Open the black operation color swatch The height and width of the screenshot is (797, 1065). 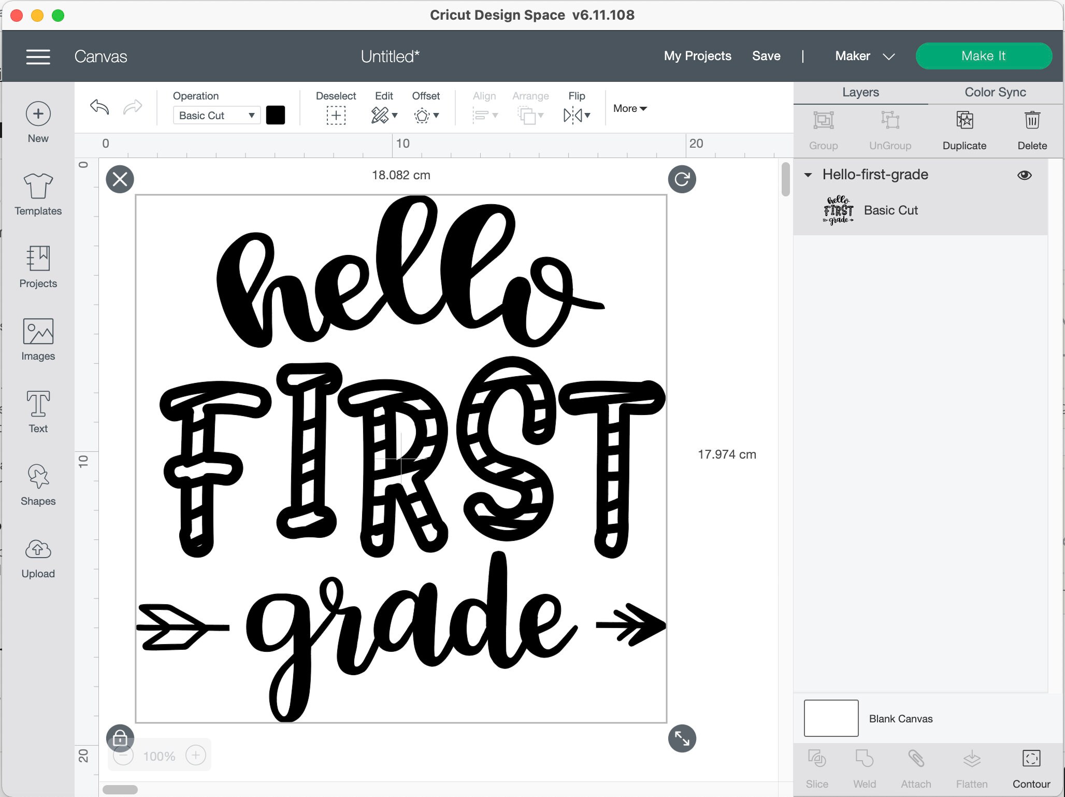276,115
